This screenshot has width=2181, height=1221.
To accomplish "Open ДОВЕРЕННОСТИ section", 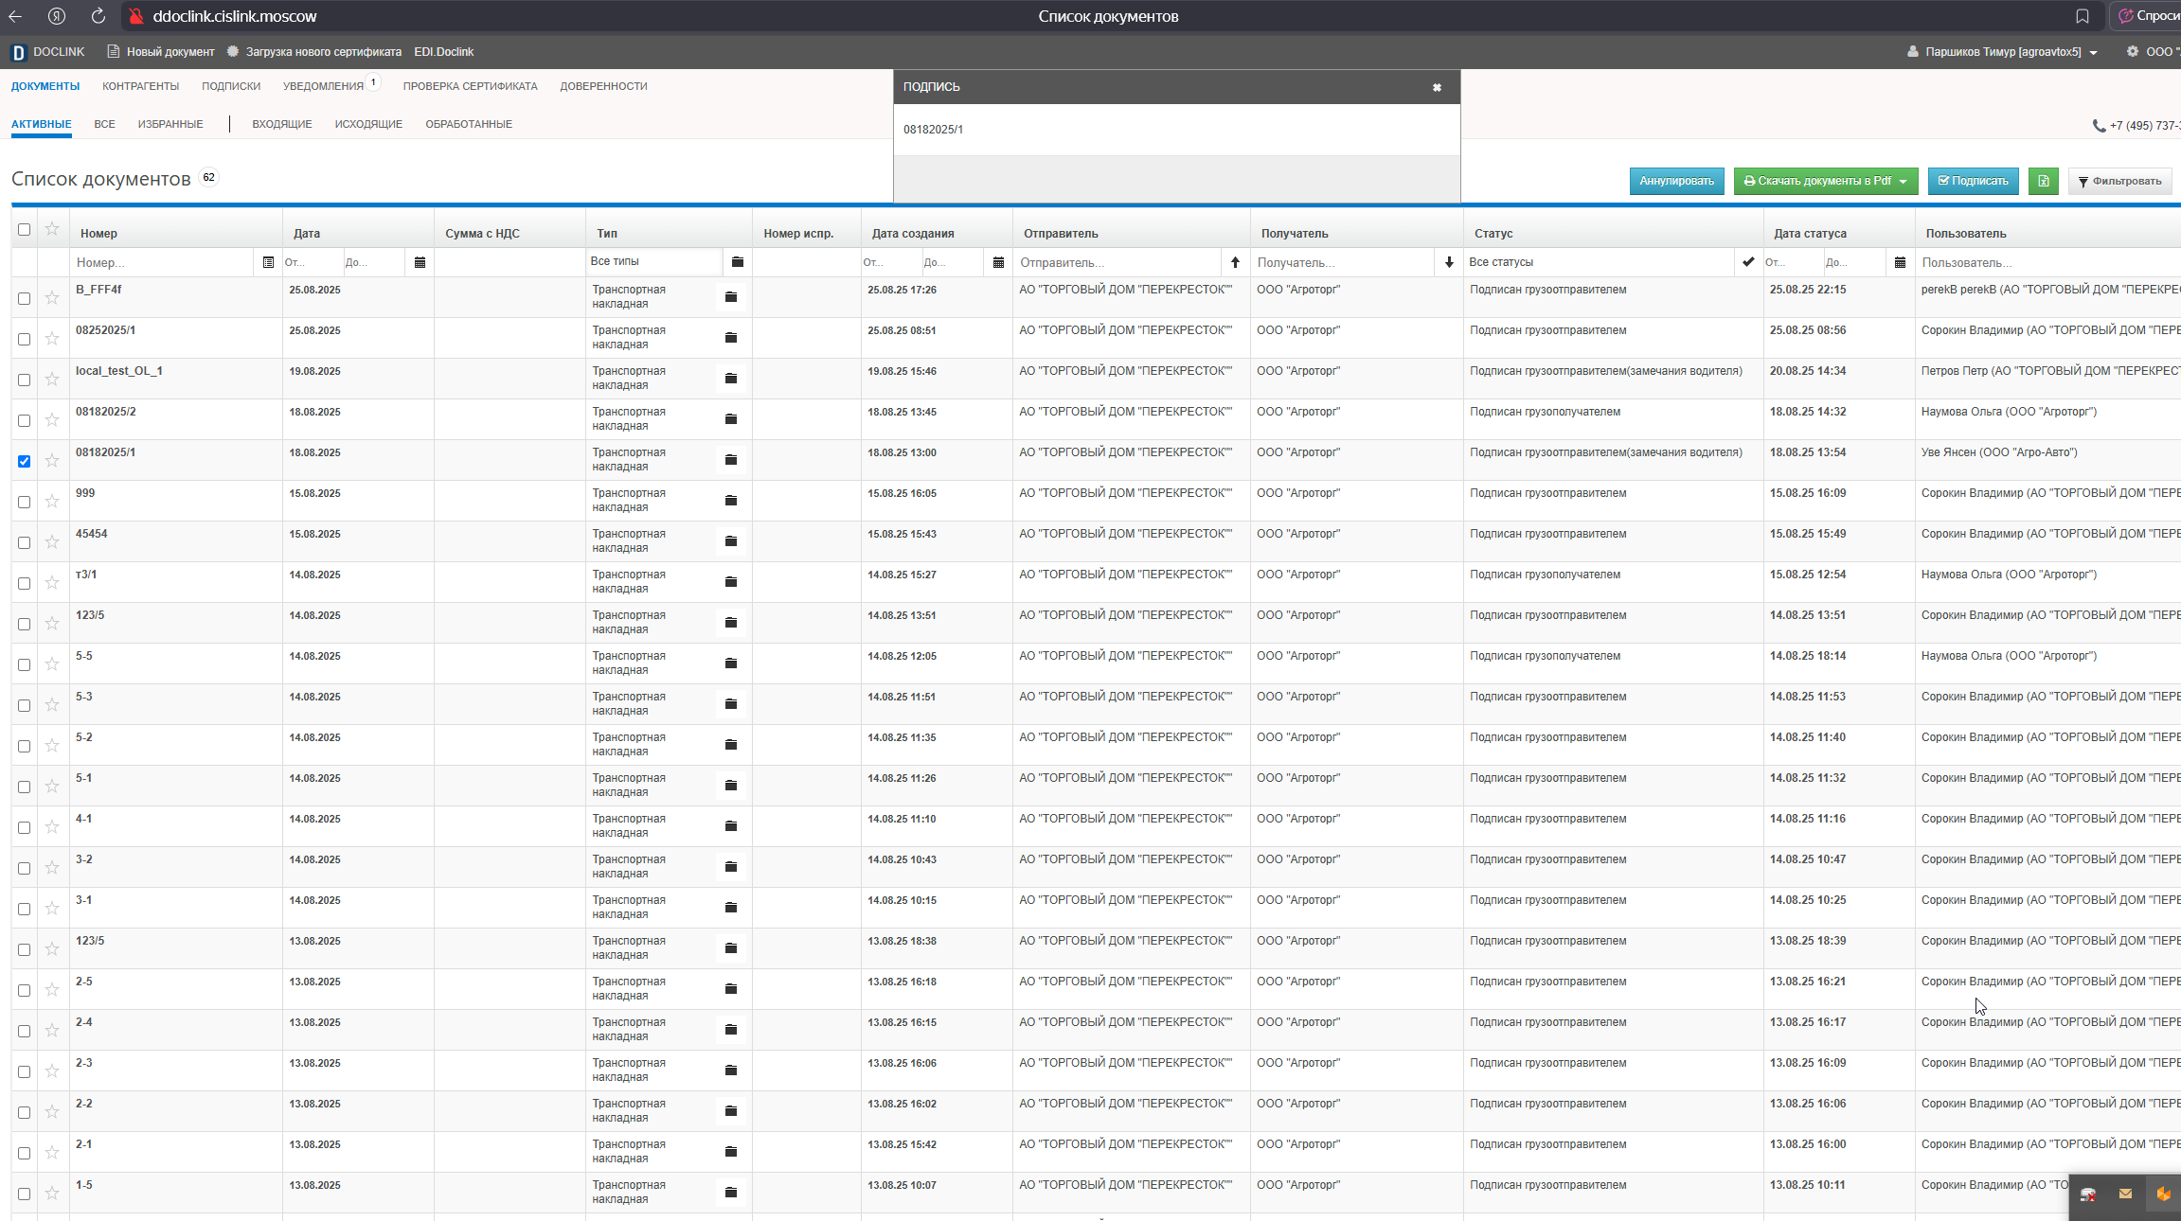I will coord(603,86).
